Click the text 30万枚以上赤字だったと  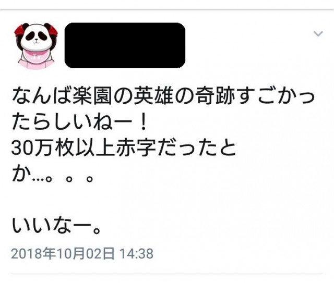click(124, 147)
